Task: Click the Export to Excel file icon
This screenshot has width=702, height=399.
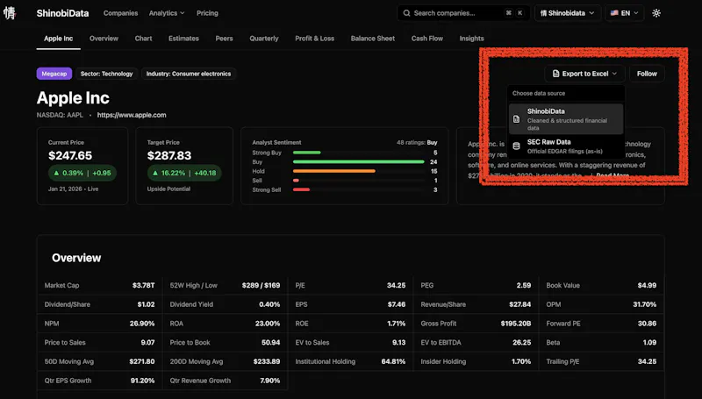Action: pos(555,74)
